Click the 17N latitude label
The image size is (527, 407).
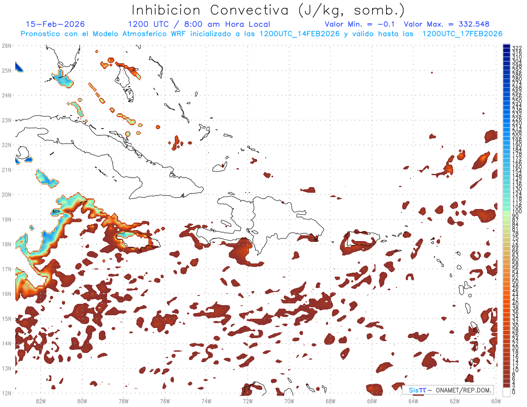tap(7, 269)
